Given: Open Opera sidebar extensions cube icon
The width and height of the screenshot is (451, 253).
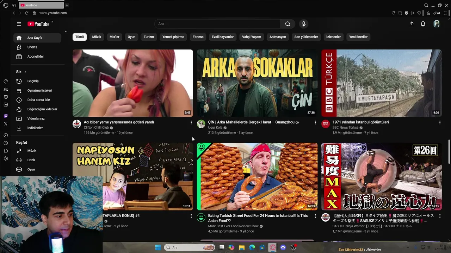Looking at the screenshot, I should (6, 151).
